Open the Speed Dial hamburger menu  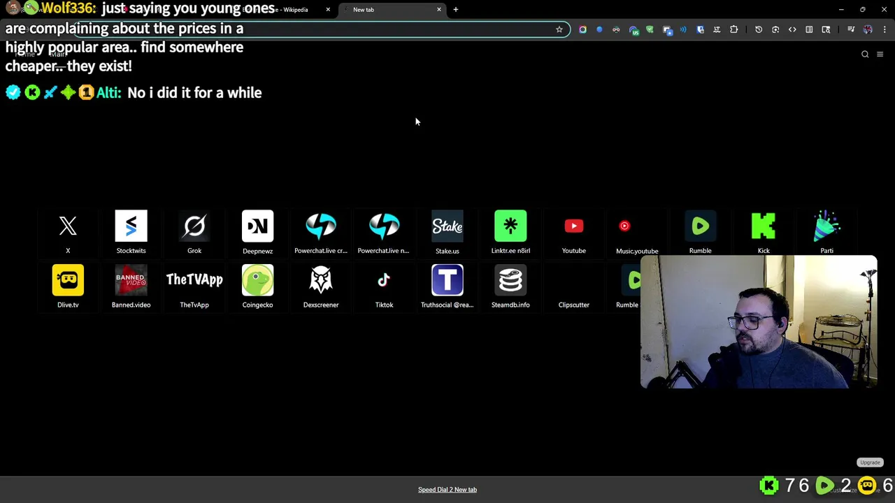coord(880,54)
